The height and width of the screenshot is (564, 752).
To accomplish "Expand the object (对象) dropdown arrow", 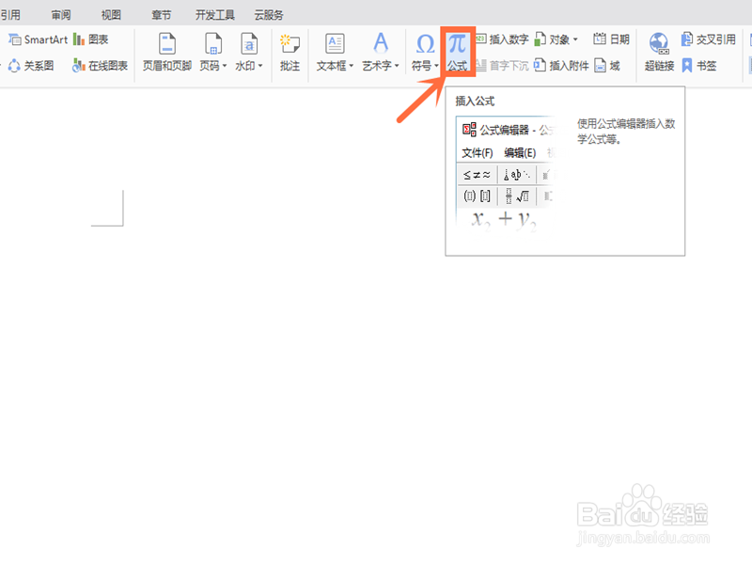I will [575, 39].
